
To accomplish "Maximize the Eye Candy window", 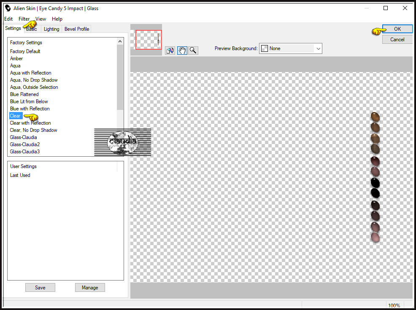I will pyautogui.click(x=386, y=8).
